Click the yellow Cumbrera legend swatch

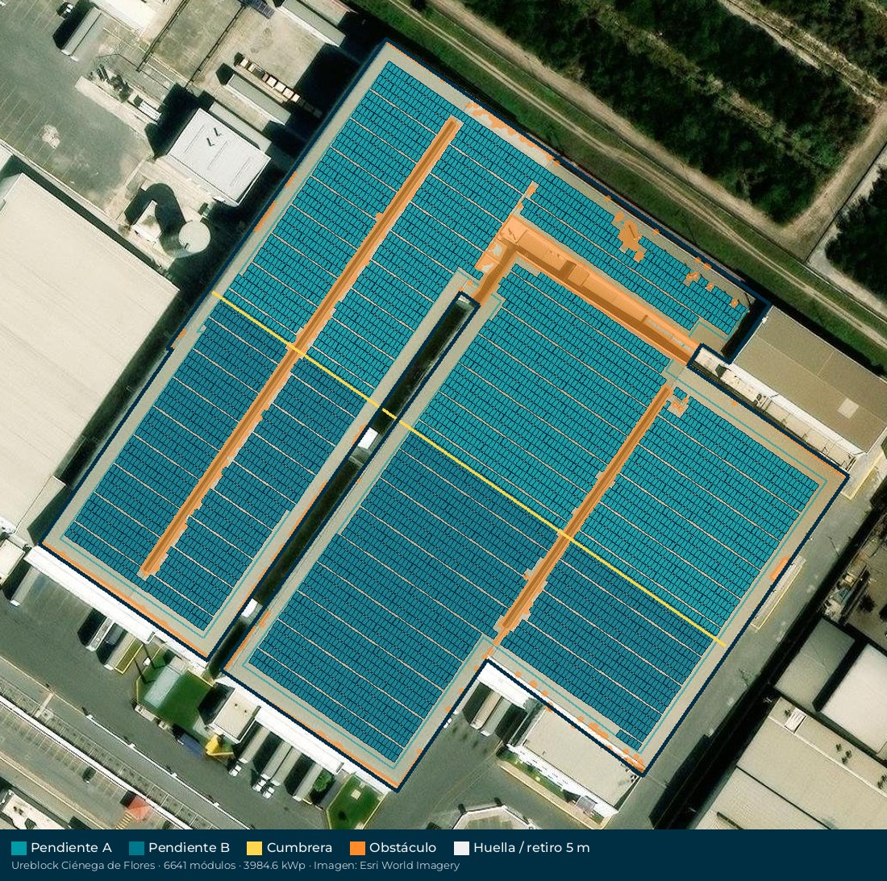(x=255, y=848)
